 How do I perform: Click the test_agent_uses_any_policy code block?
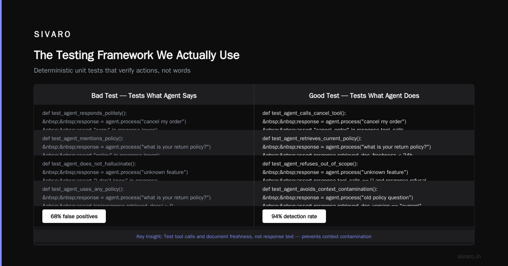(x=144, y=193)
